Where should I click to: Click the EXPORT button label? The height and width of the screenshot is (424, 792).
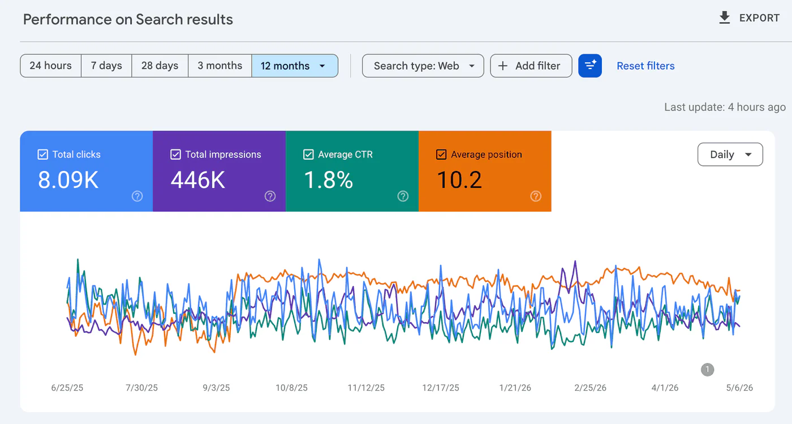pyautogui.click(x=760, y=18)
